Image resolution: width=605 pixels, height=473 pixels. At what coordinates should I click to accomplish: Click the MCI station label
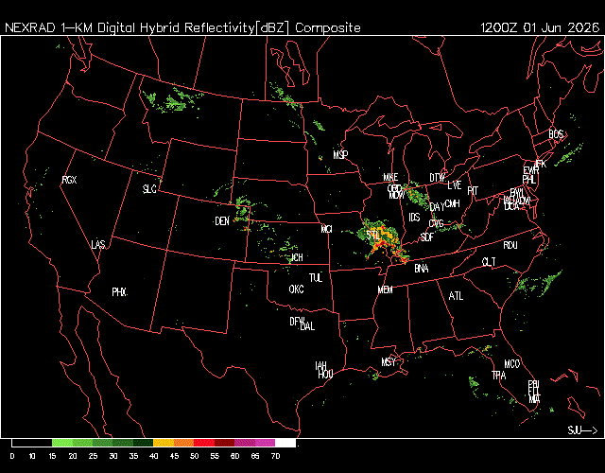(326, 229)
